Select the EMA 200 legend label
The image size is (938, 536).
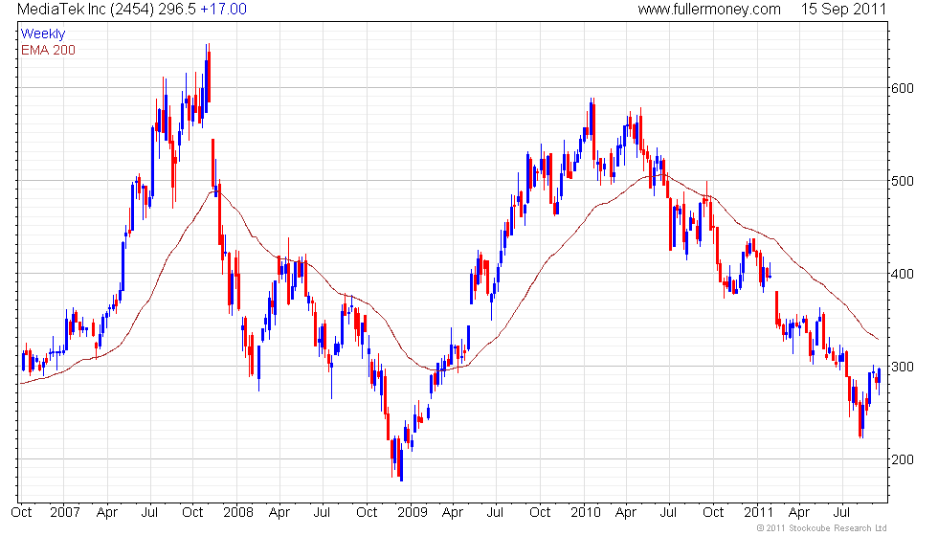pos(49,50)
